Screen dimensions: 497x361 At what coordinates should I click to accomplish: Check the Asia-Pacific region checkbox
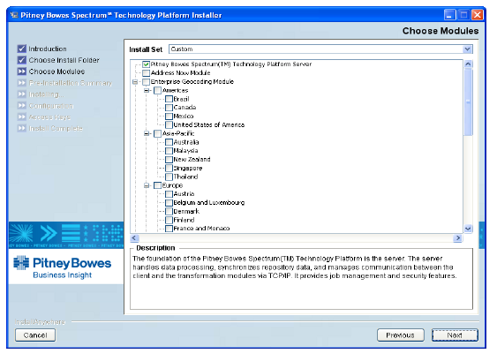[x=157, y=133]
